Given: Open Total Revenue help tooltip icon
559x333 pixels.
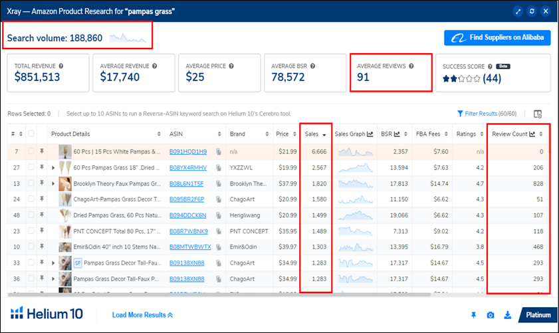Looking at the screenshot, I should 61,66.
